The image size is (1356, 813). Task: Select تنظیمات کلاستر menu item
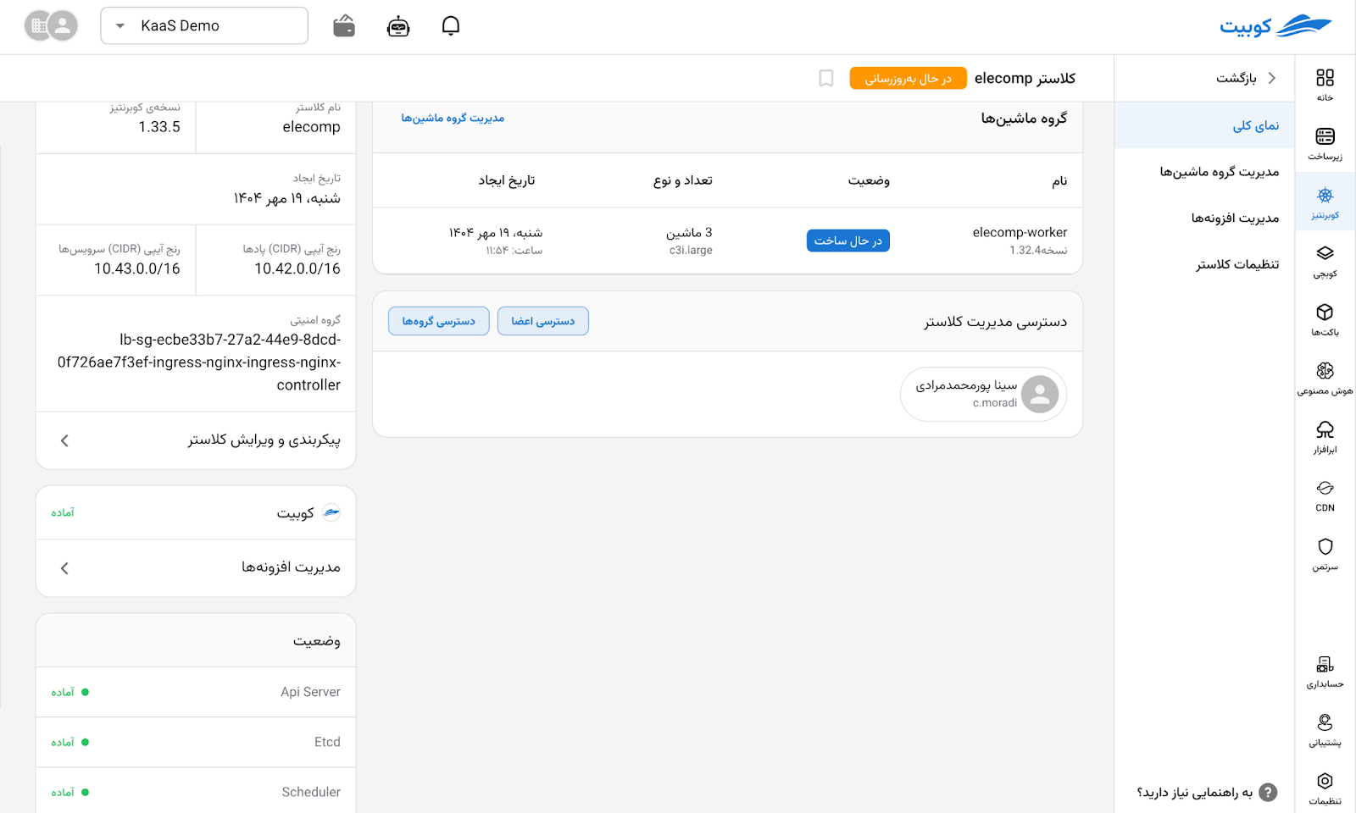coord(1237,264)
